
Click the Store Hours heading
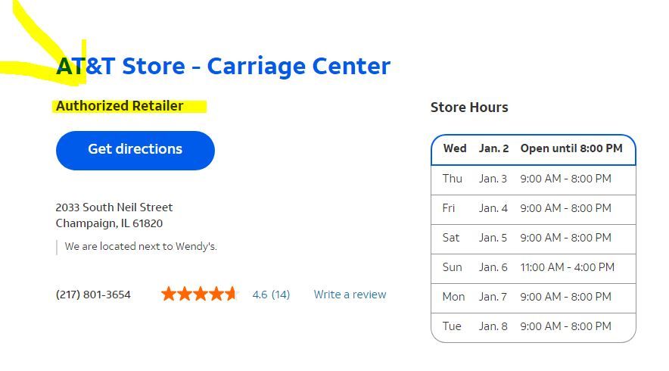469,108
